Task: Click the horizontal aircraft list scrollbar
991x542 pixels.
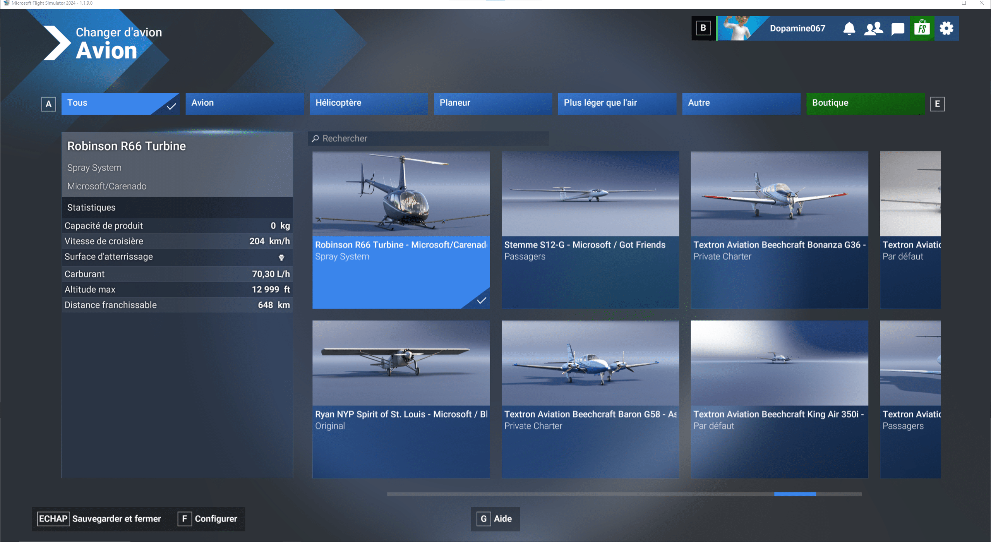Action: [x=624, y=494]
